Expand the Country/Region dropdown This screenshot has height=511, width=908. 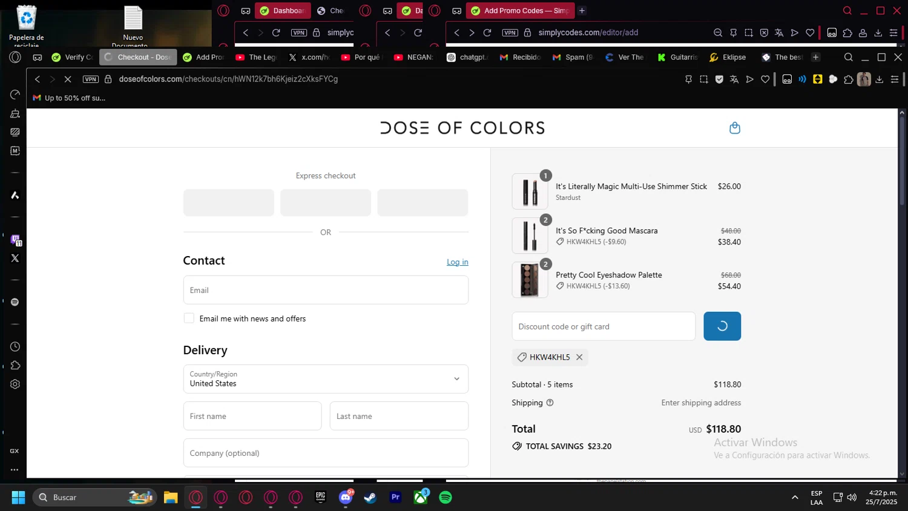click(326, 379)
